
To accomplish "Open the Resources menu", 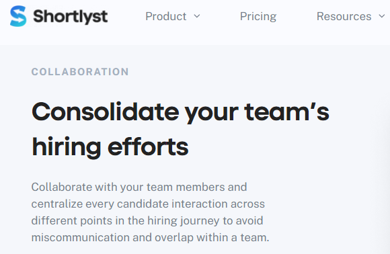I will 344,16.
